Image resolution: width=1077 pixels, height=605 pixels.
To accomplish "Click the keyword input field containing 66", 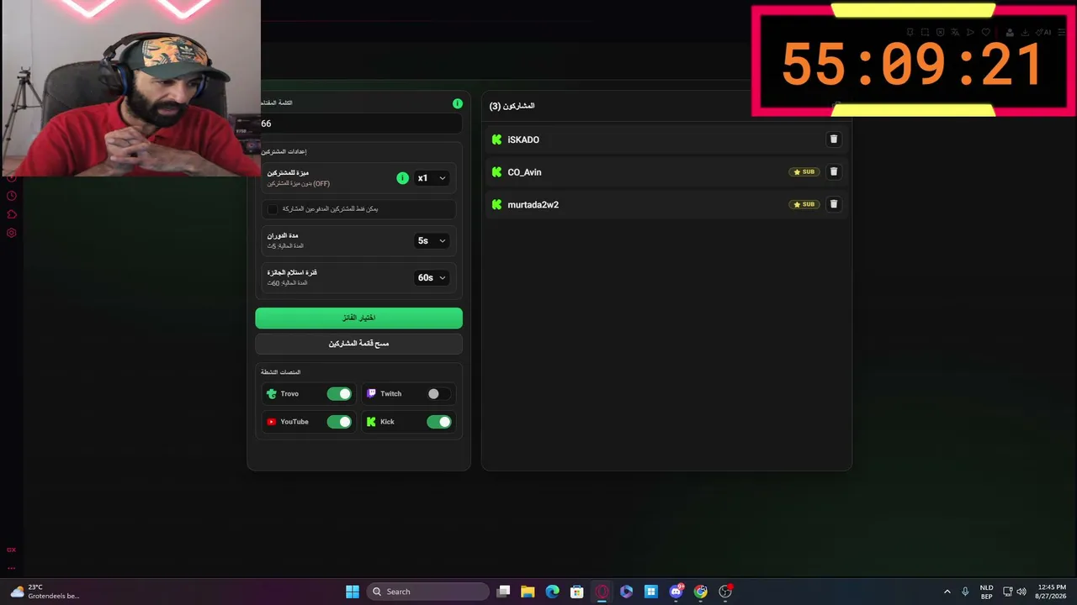I will (x=360, y=124).
